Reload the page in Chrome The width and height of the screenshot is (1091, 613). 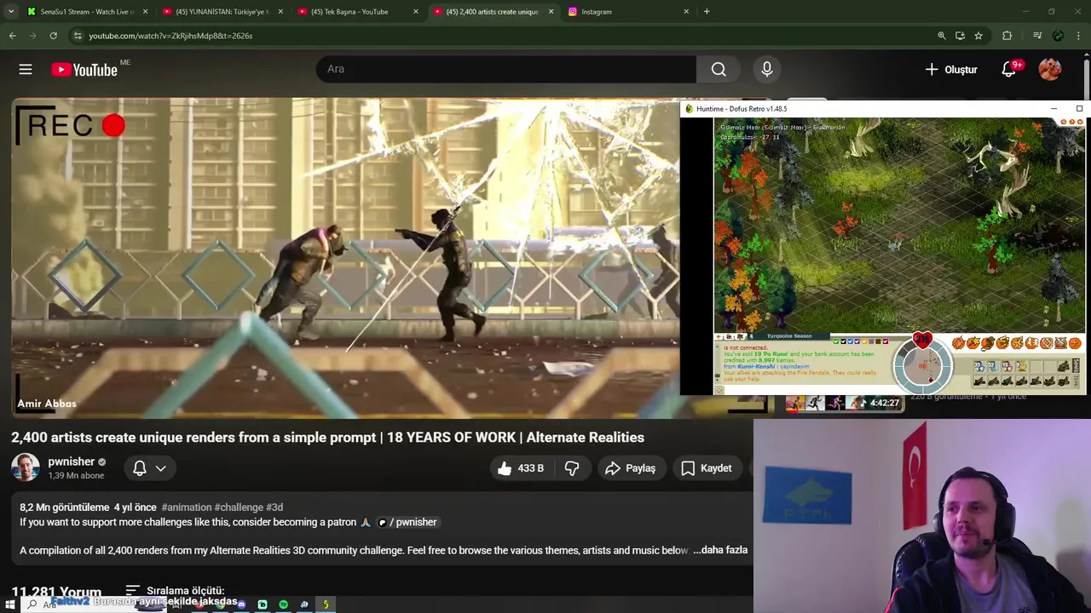53,36
